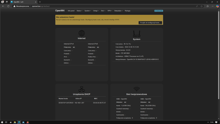Screen dimensions: 220x124
Task: Click the Internet IPv4 heading
Action: coord(69,44)
